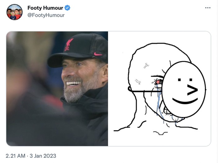218x163 pixels.
Task: Open the right meme drawing image
Action: point(159,89)
